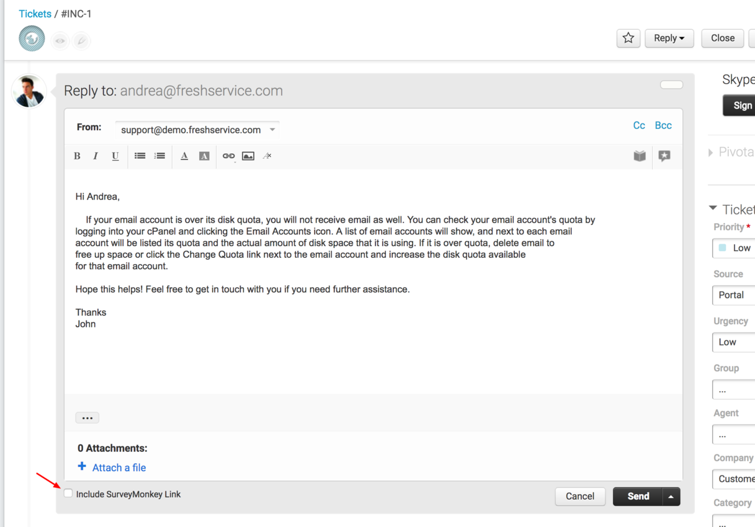Open solutions book icon in editor toolbar
Image resolution: width=755 pixels, height=527 pixels.
[640, 156]
